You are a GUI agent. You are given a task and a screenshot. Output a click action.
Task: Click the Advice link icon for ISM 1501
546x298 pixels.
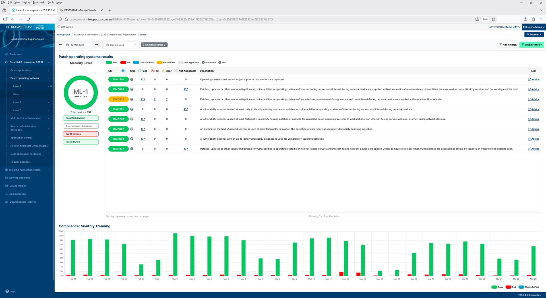529,80
